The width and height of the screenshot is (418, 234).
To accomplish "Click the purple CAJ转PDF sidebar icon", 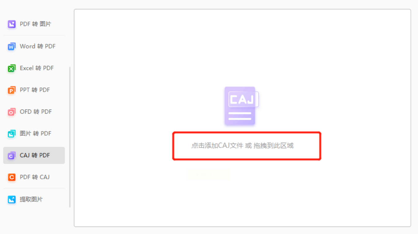I will [11, 155].
